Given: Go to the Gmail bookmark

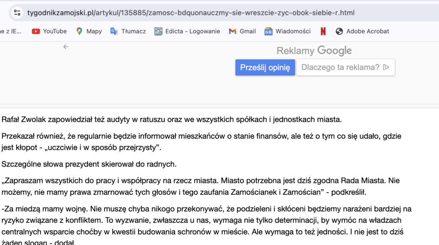Looking at the screenshot, I should pyautogui.click(x=242, y=31).
